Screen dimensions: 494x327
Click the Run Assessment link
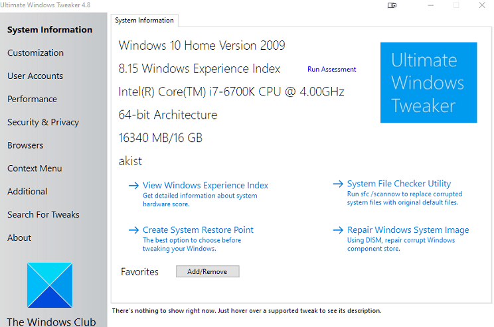tap(331, 70)
